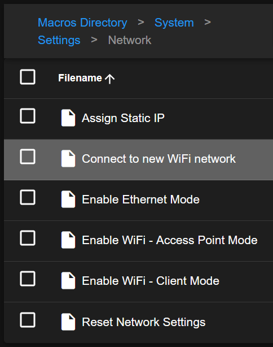Check the box for Assign Static IP
Viewport: 273px width, 347px height.
[x=28, y=116]
